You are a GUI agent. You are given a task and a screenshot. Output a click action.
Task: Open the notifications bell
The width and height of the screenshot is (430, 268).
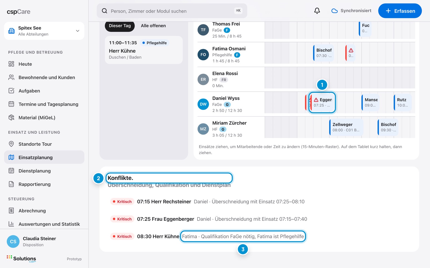[x=317, y=11]
